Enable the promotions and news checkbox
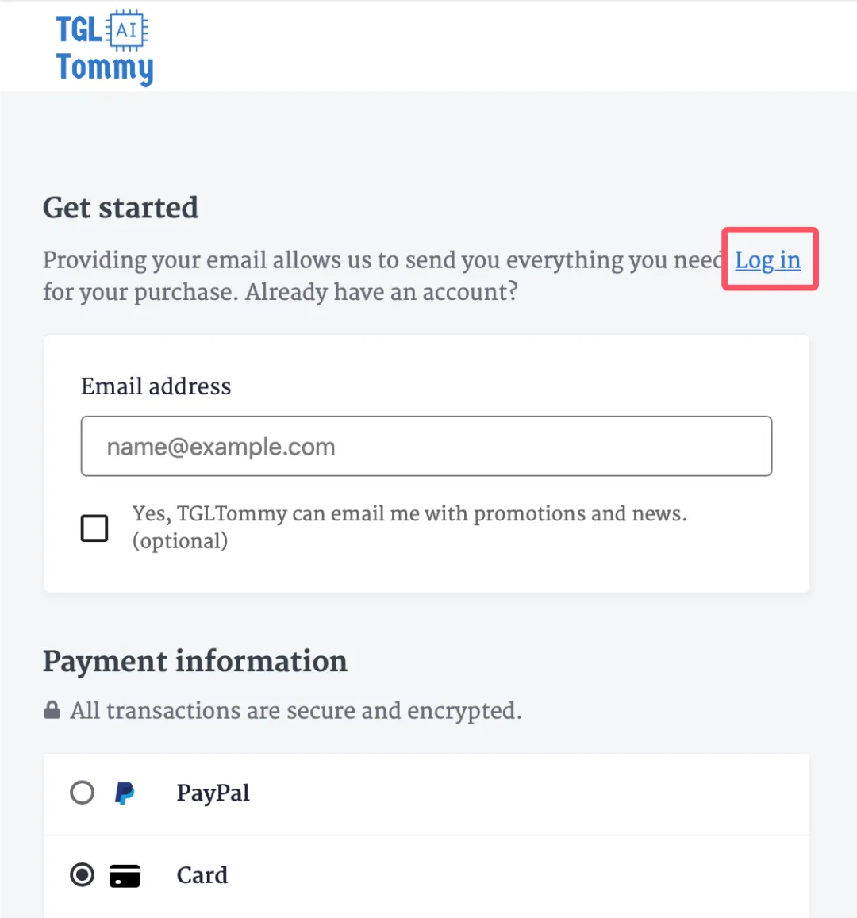 [94, 528]
